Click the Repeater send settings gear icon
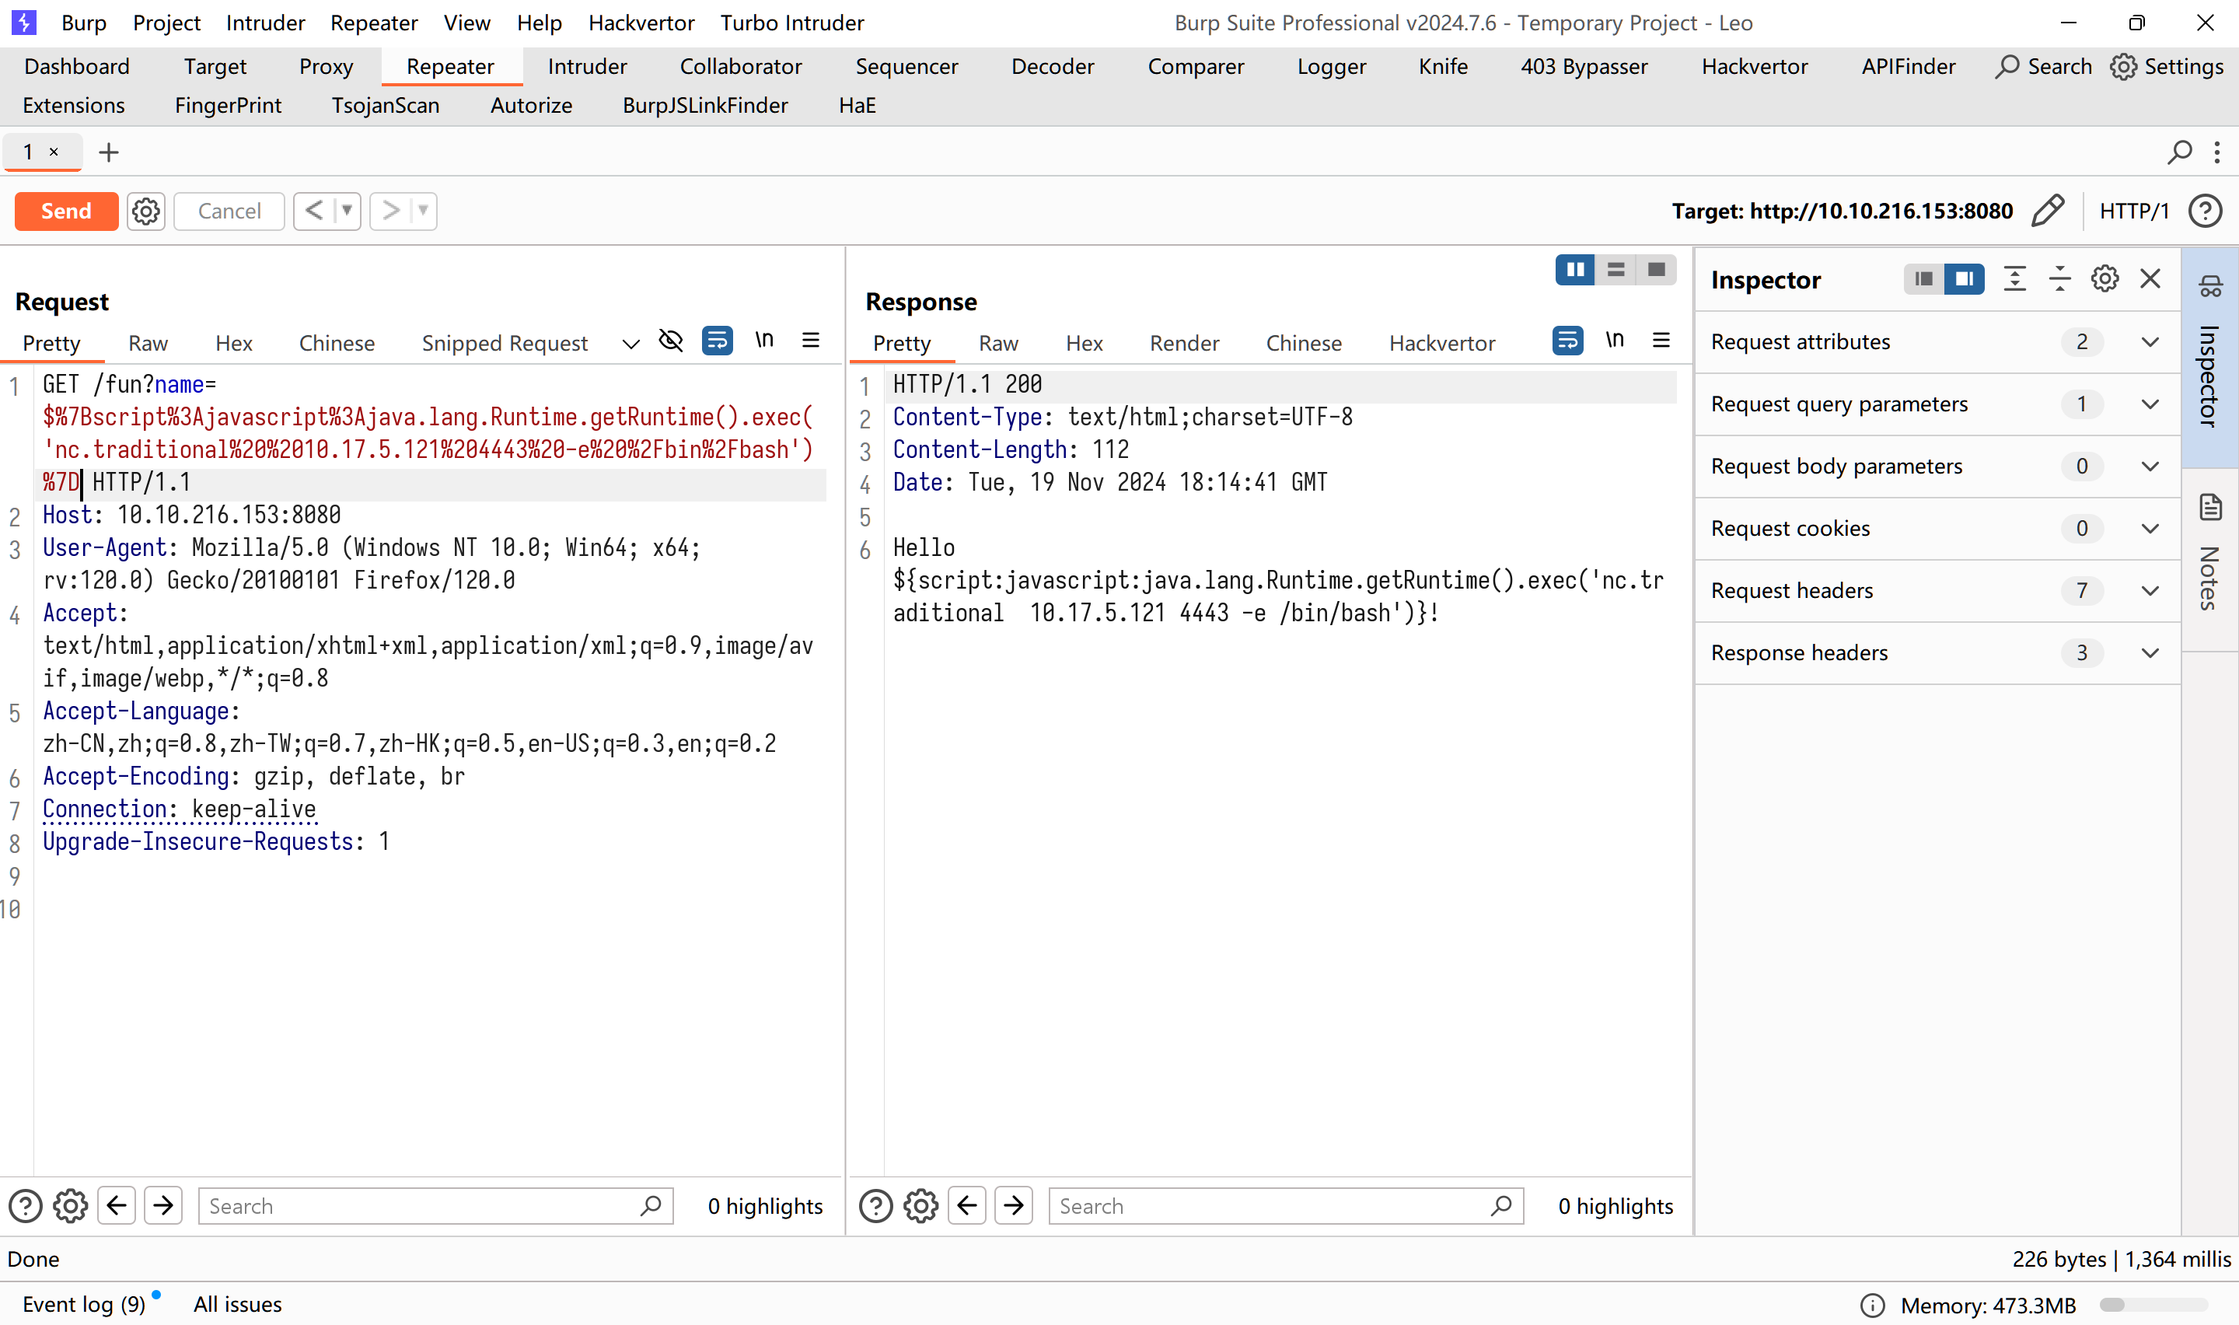This screenshot has height=1325, width=2239. point(145,212)
